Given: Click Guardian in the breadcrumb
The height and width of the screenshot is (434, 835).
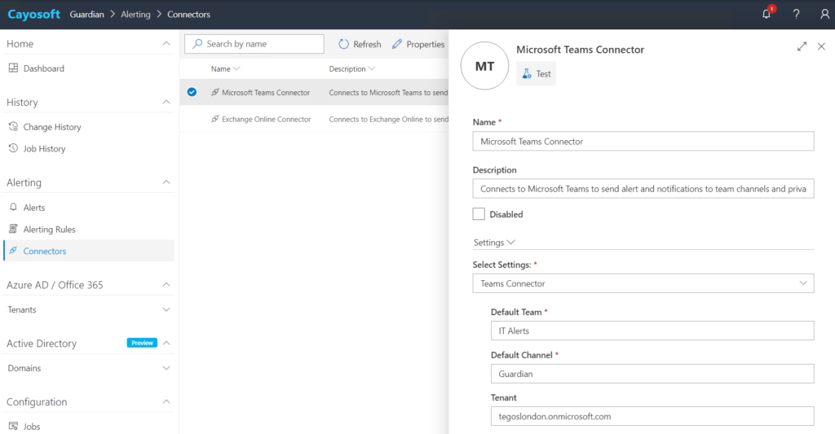Looking at the screenshot, I should 86,15.
